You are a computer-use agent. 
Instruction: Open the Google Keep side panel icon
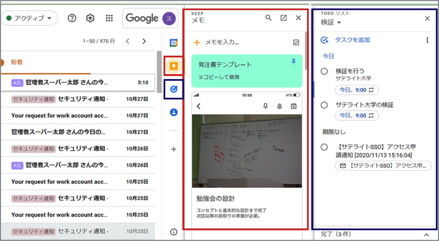pyautogui.click(x=174, y=67)
